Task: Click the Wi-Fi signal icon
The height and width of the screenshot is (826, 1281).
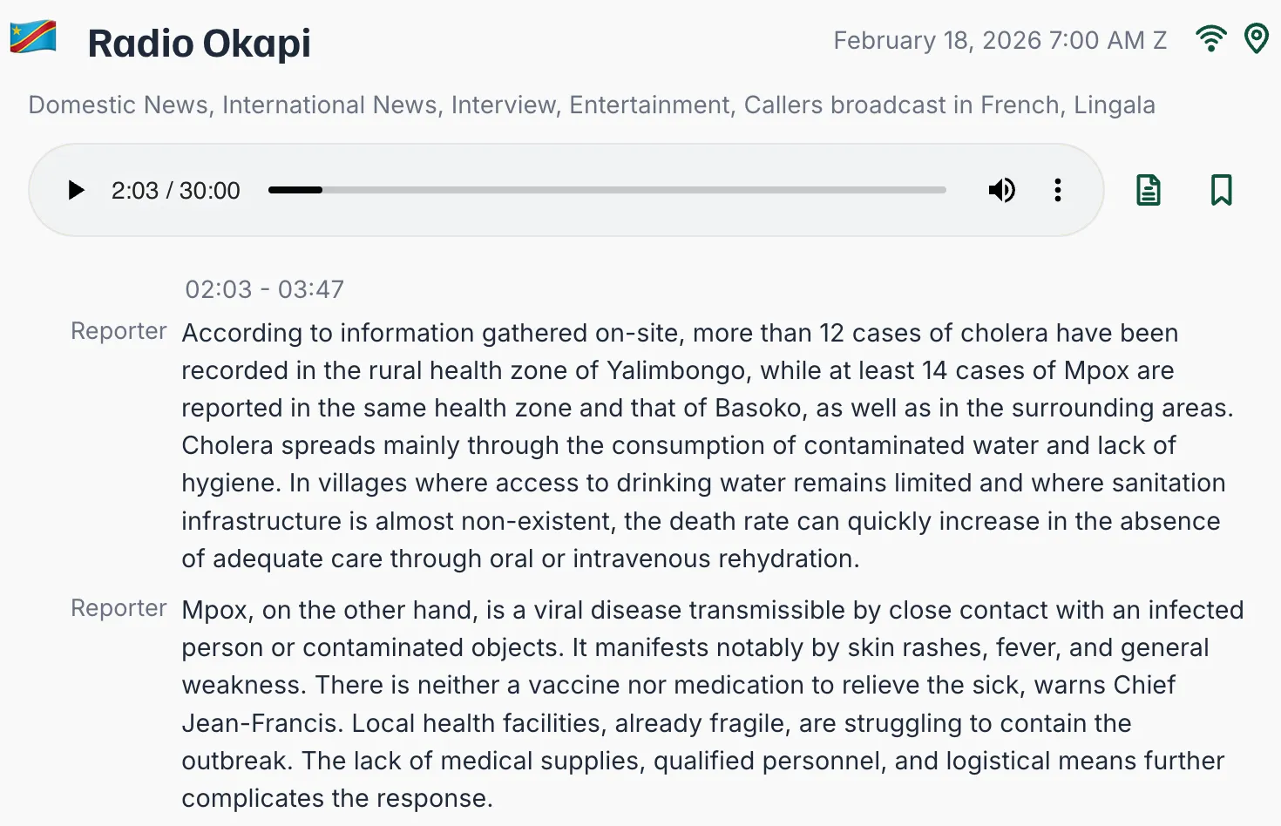Action: 1210,39
